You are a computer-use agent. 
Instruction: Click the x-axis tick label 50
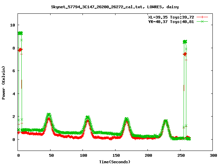click(51, 155)
